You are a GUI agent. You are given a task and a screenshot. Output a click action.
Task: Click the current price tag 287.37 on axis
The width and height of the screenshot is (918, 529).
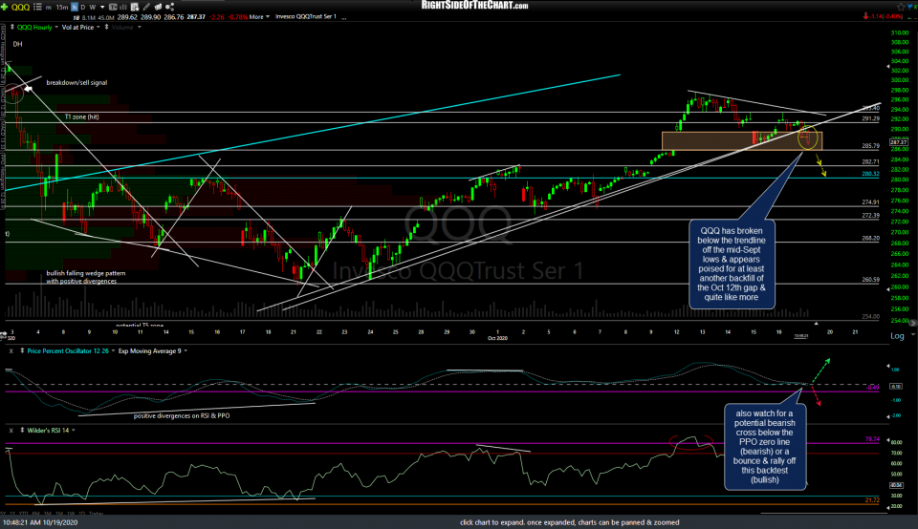898,142
